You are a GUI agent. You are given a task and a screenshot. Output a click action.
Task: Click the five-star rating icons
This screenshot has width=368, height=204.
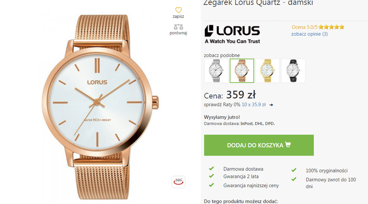332,27
